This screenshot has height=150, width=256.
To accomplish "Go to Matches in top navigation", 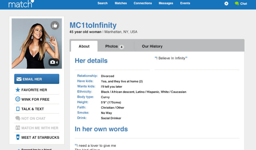I will click(x=121, y=3).
